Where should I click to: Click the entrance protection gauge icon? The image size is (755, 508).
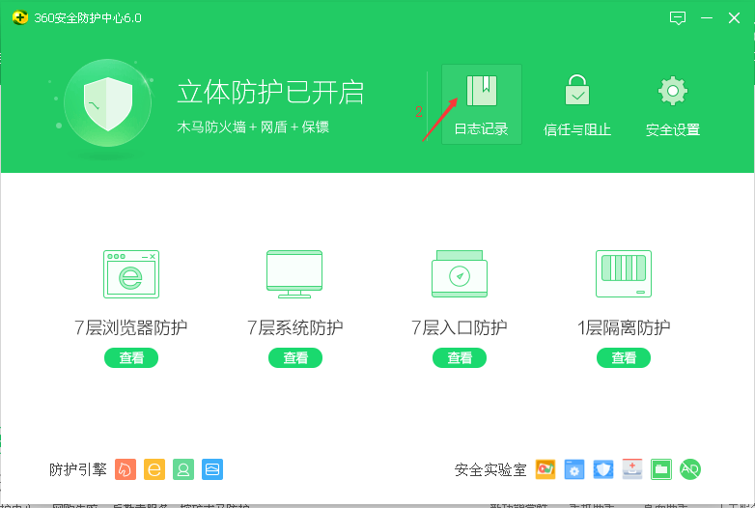coord(459,274)
